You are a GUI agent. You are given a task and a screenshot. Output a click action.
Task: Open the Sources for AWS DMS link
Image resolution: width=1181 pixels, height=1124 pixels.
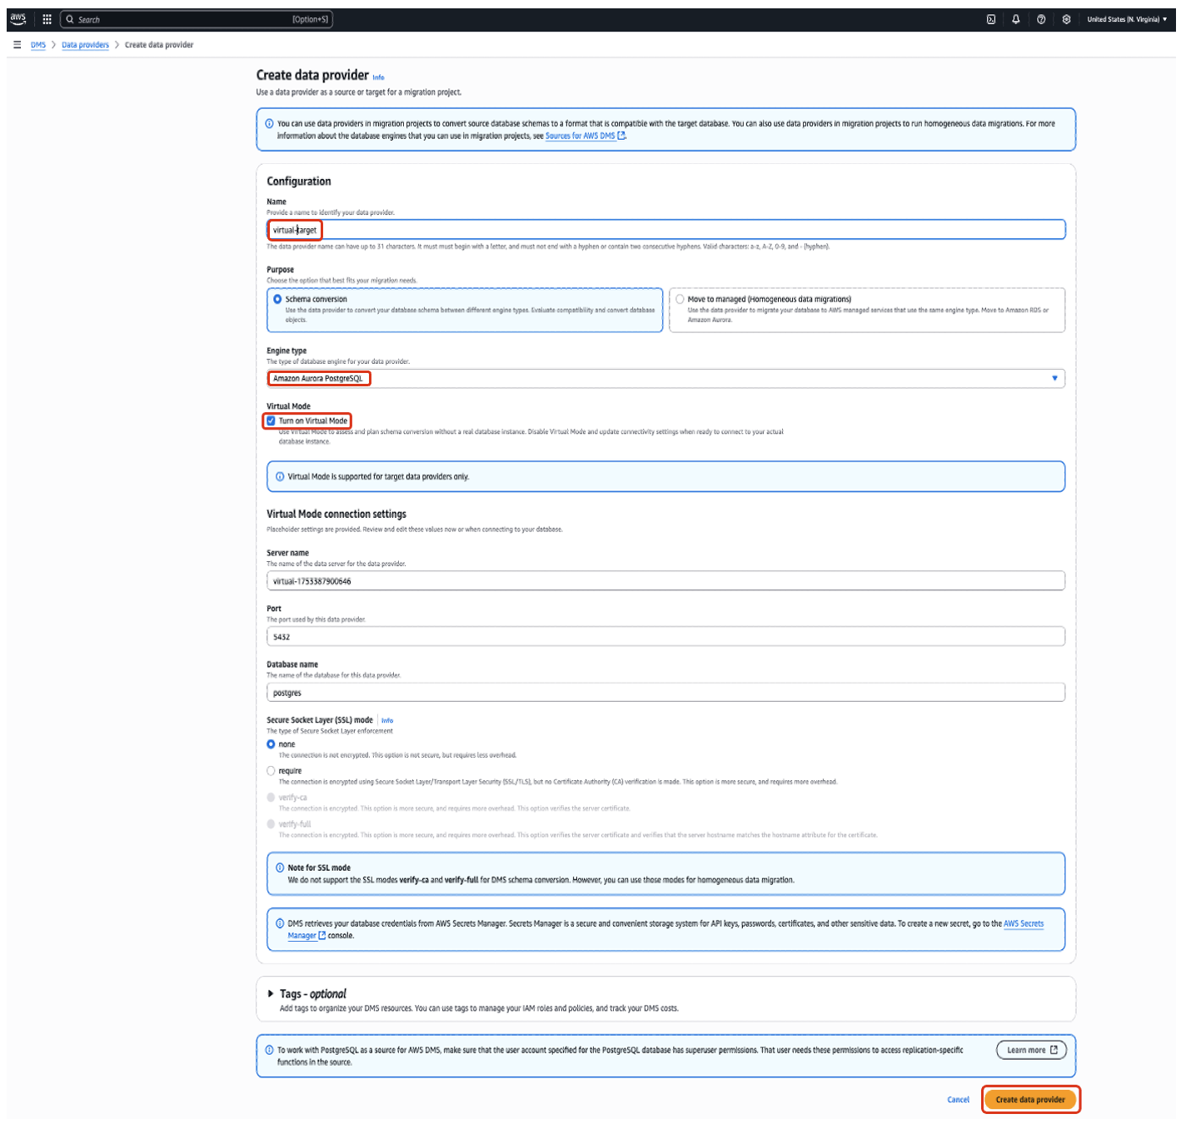pyautogui.click(x=585, y=136)
